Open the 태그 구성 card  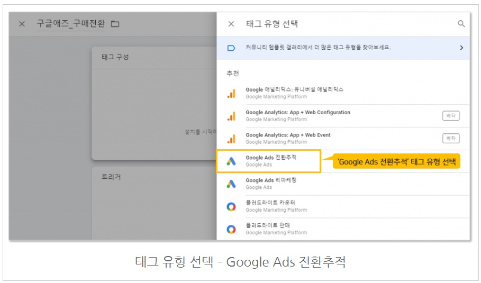[154, 103]
